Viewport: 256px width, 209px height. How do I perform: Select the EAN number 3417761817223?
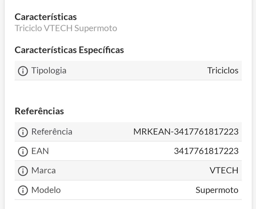coord(206,151)
